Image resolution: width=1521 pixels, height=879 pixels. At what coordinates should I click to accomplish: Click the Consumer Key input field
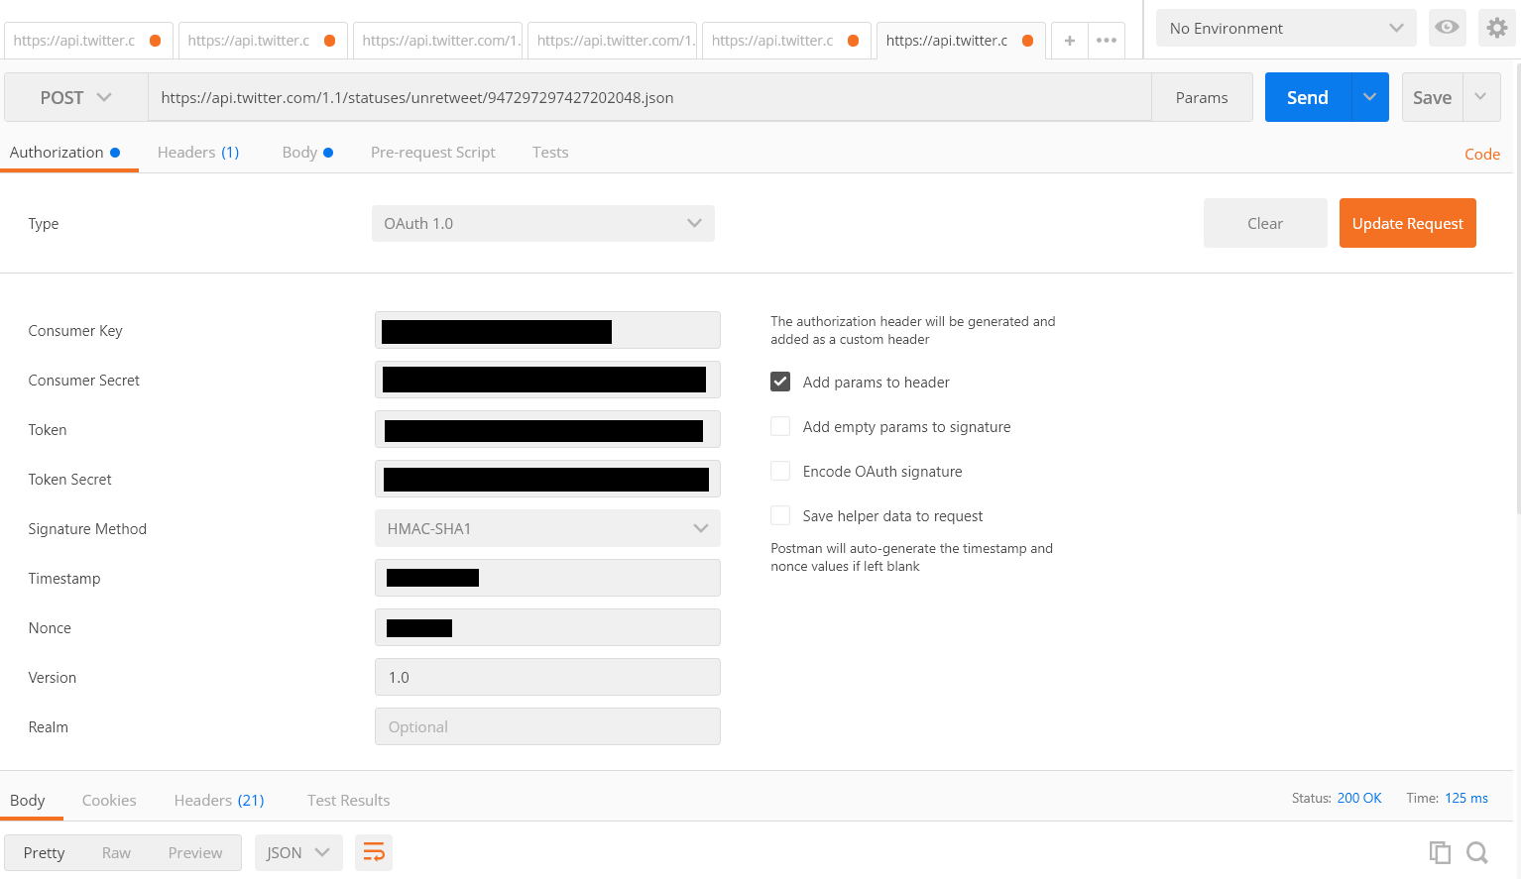(x=547, y=330)
